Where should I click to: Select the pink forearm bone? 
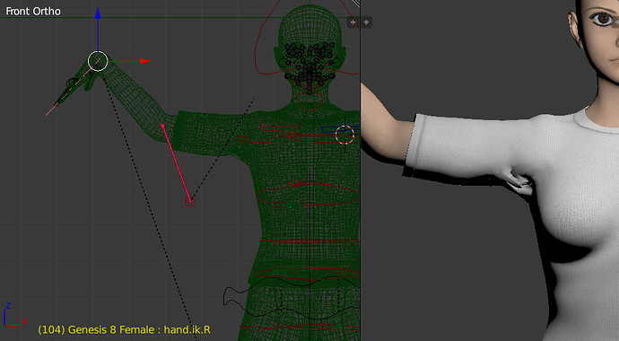[177, 163]
